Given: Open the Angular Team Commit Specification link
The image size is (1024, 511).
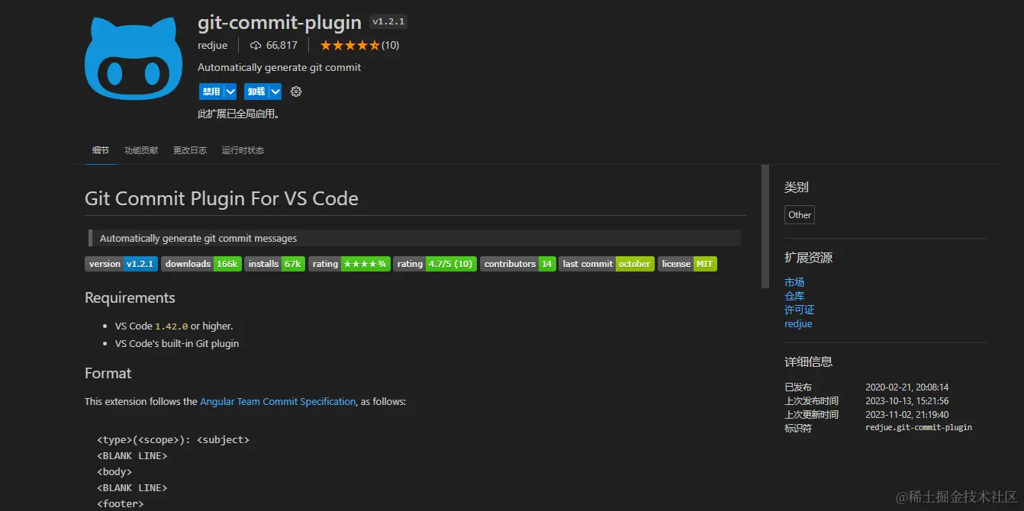Looking at the screenshot, I should pyautogui.click(x=278, y=401).
